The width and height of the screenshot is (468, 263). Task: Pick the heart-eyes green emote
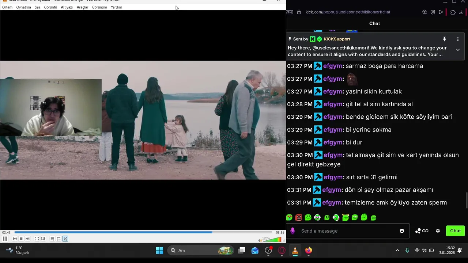[289, 217]
